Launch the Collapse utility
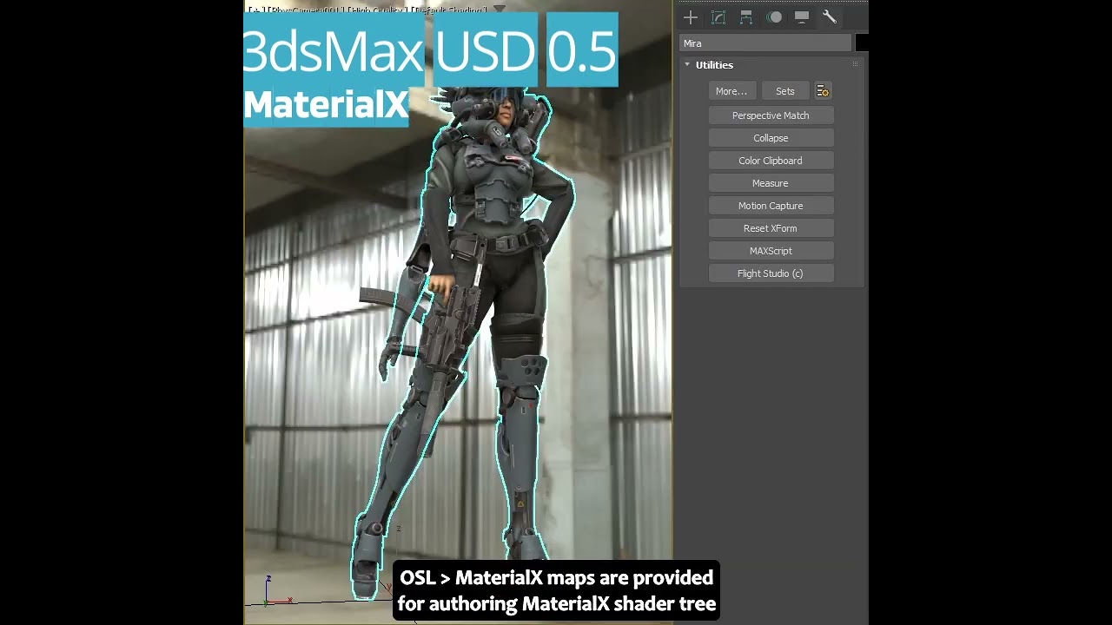The height and width of the screenshot is (625, 1112). tap(771, 138)
